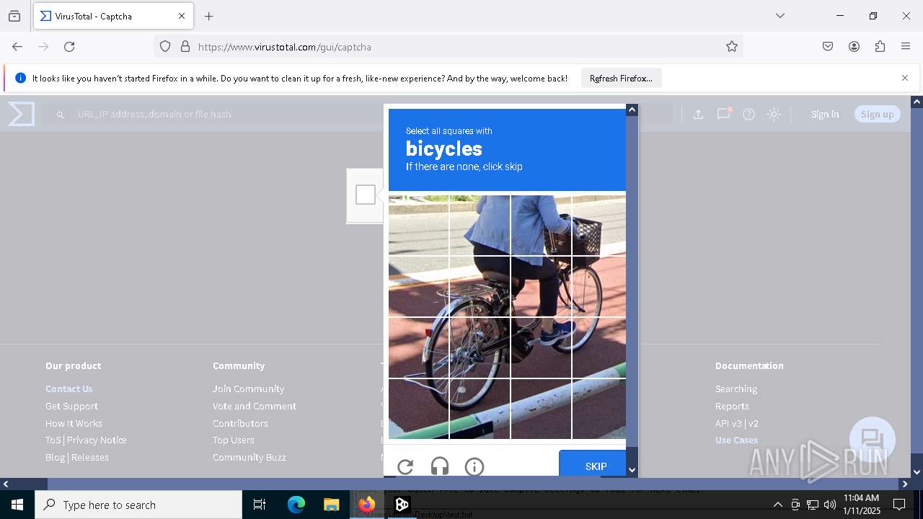Viewport: 923px width, 519px height.
Task: Open the Get Support link
Action: click(x=71, y=406)
